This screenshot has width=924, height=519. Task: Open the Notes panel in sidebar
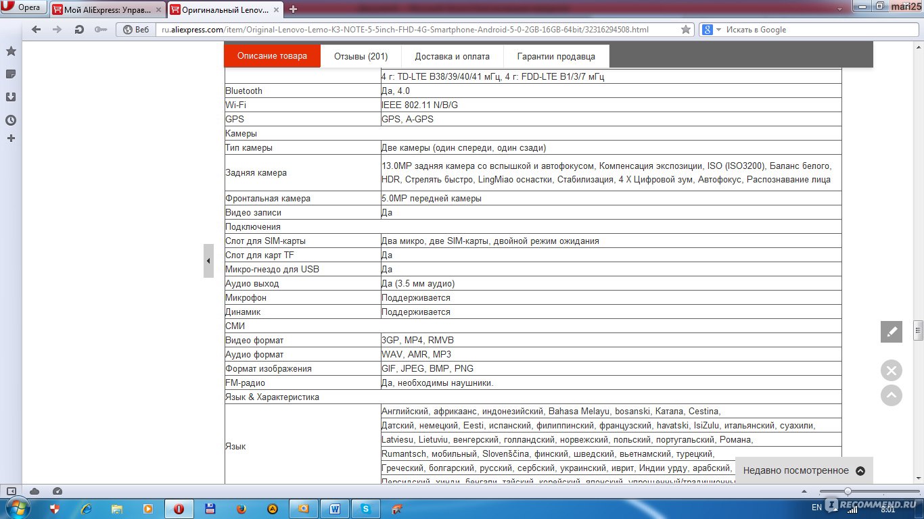point(11,74)
